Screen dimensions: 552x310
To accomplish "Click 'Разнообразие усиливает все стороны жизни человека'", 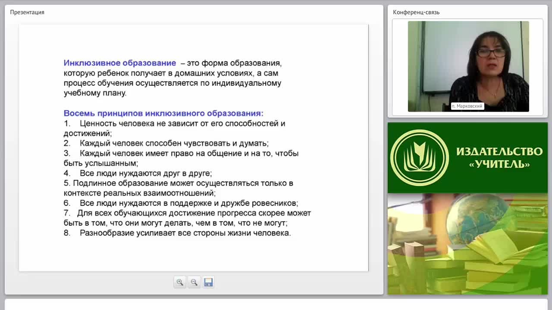I will tap(185, 233).
